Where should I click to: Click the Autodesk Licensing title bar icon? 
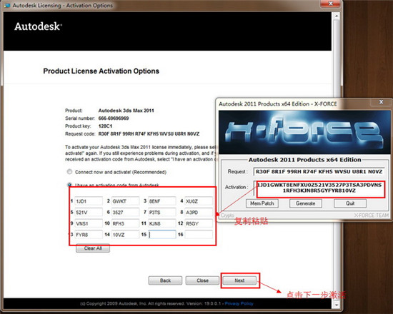[6, 5]
